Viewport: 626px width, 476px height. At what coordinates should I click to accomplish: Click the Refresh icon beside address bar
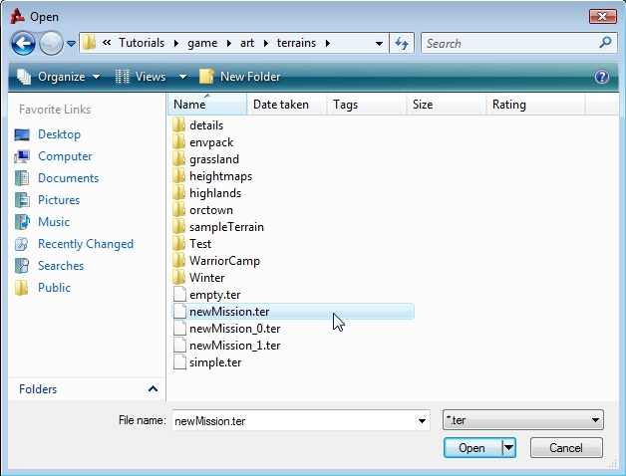[x=402, y=43]
